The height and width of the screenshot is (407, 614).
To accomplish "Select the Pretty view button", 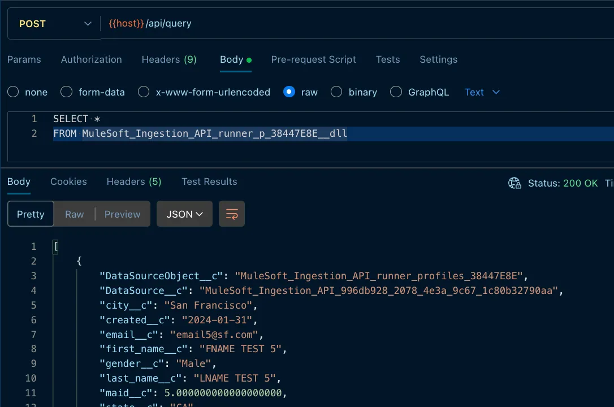I will pos(31,214).
